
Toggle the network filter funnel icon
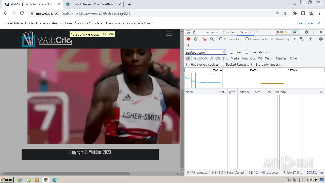point(205,39)
